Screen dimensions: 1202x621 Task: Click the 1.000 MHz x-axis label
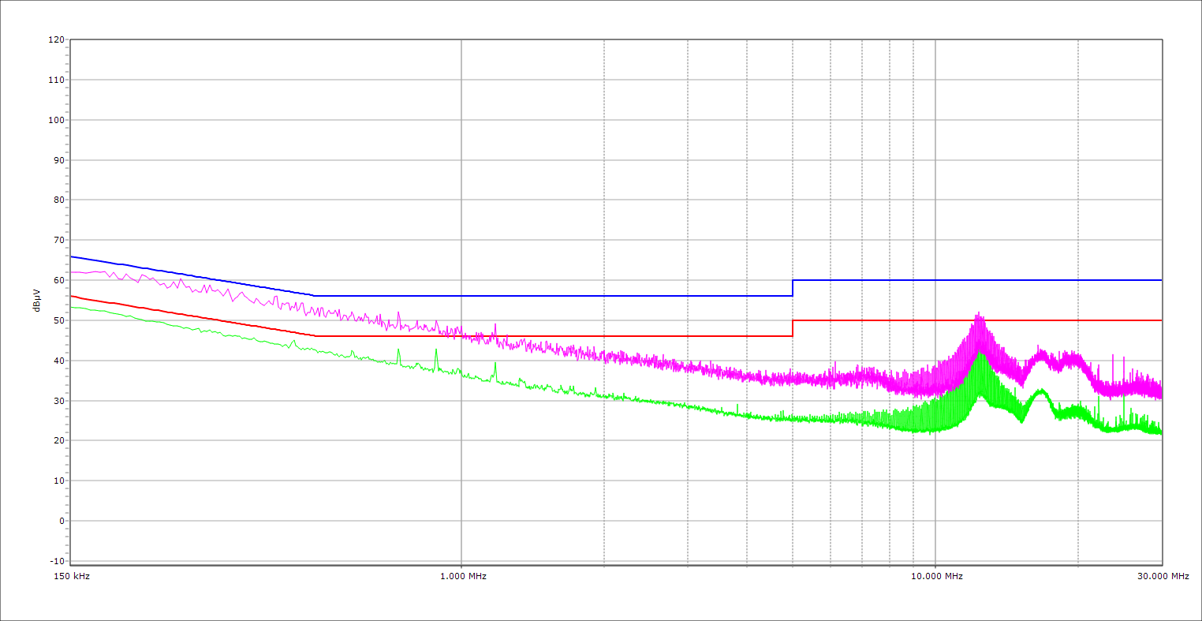pyautogui.click(x=461, y=576)
